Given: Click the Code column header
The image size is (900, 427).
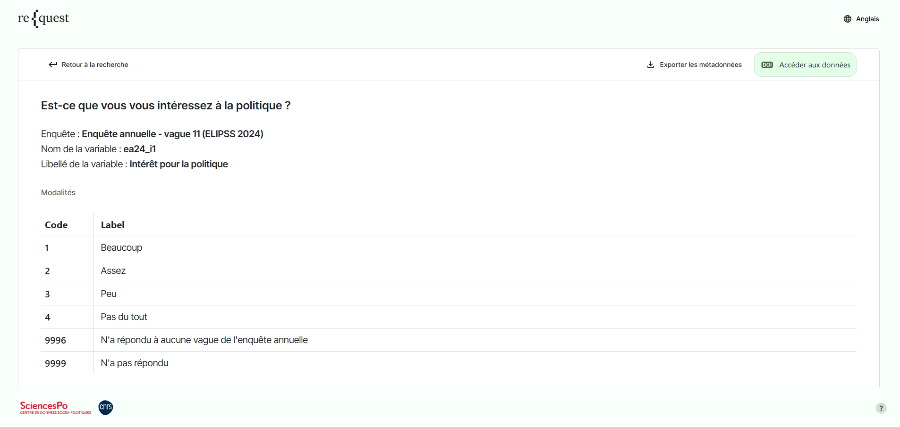Looking at the screenshot, I should coord(56,225).
